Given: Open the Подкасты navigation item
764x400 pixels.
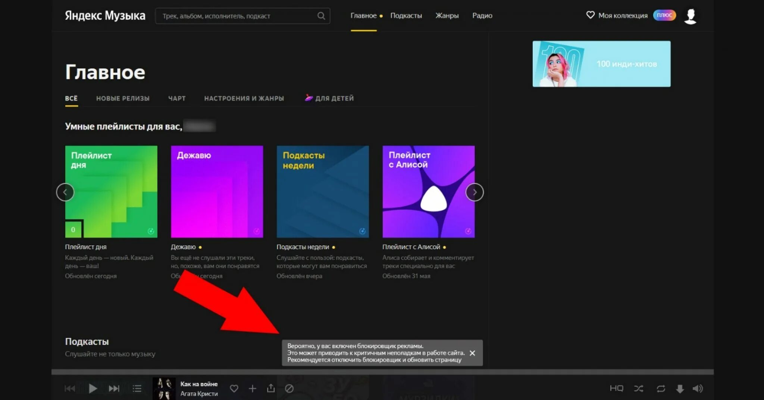Looking at the screenshot, I should point(406,16).
